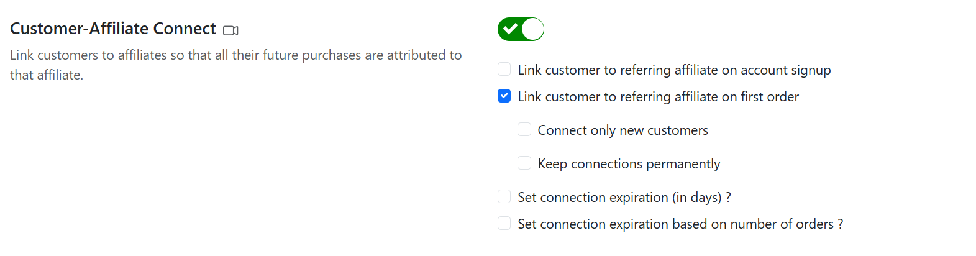Open the Customer-Affiliate Connect video tutorial icon

[230, 30]
